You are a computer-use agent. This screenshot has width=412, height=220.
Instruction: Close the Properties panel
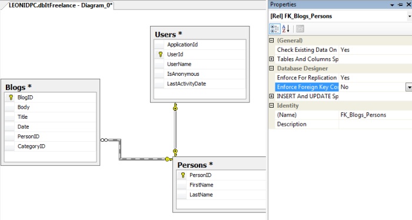point(408,5)
